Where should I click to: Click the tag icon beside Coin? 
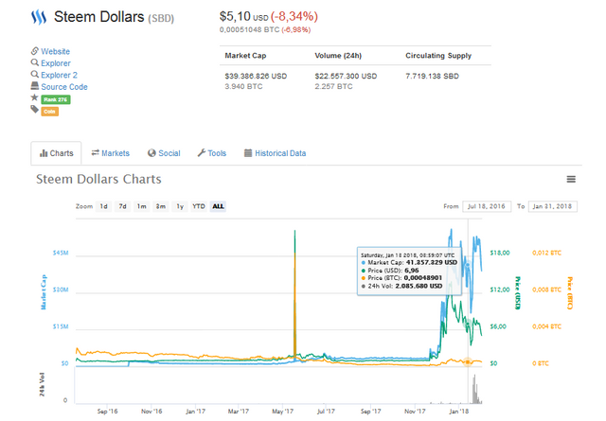click(x=35, y=110)
